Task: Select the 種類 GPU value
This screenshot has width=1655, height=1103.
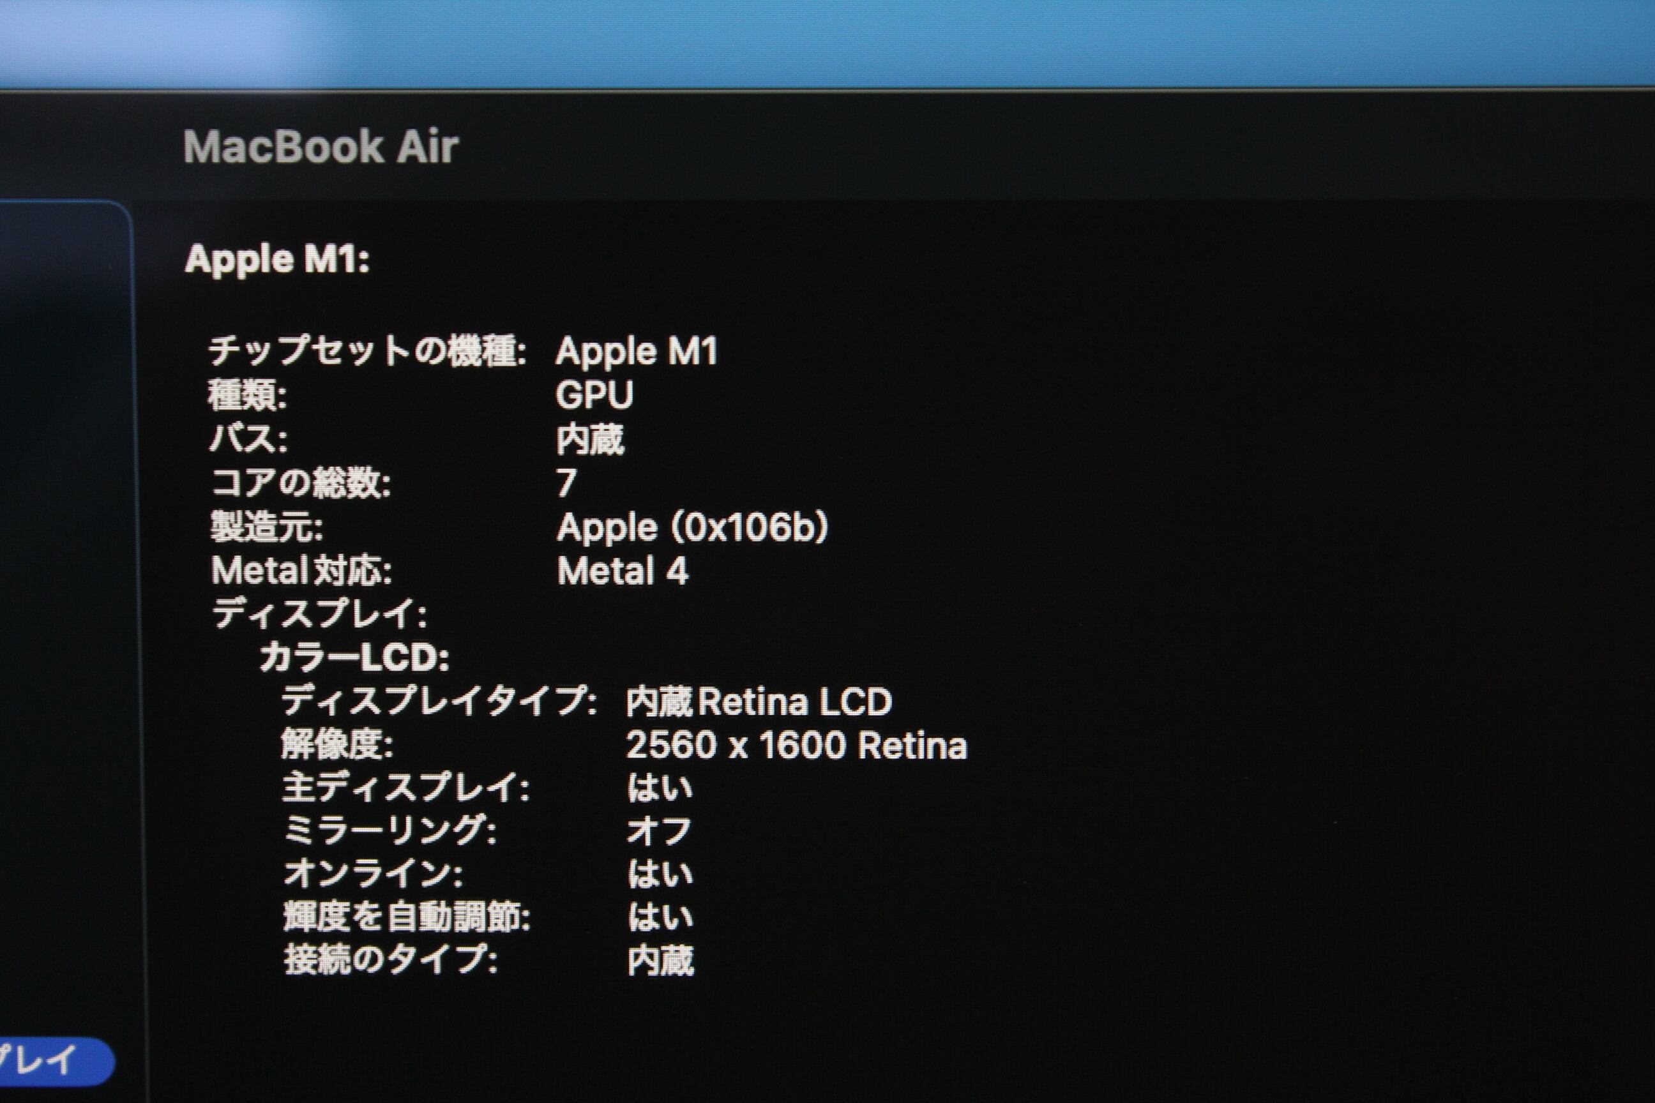Action: [594, 394]
